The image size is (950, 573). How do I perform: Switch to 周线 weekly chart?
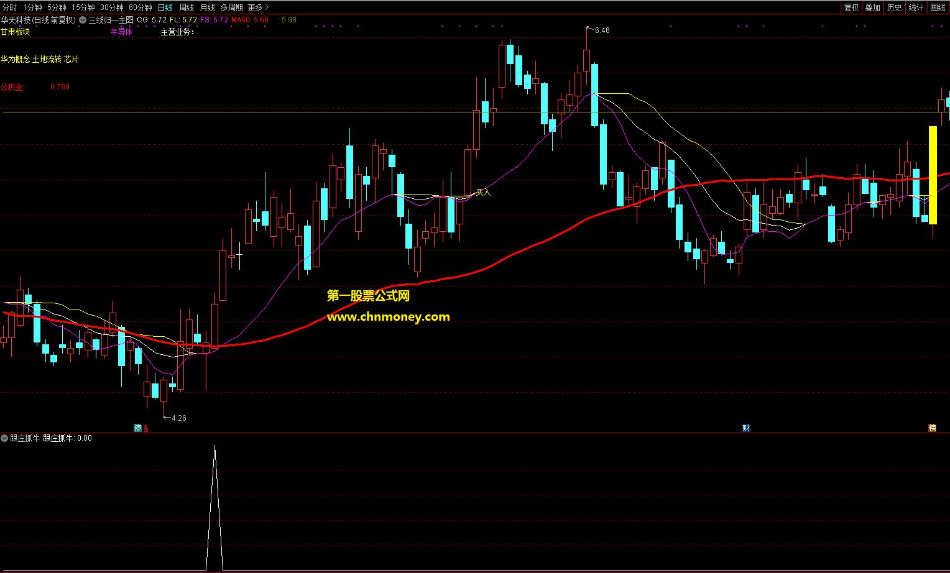[187, 7]
